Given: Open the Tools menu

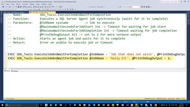Looking at the screenshot, I should [x=38, y=4].
